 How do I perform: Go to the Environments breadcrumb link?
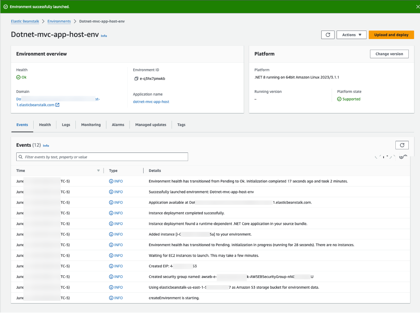59,22
